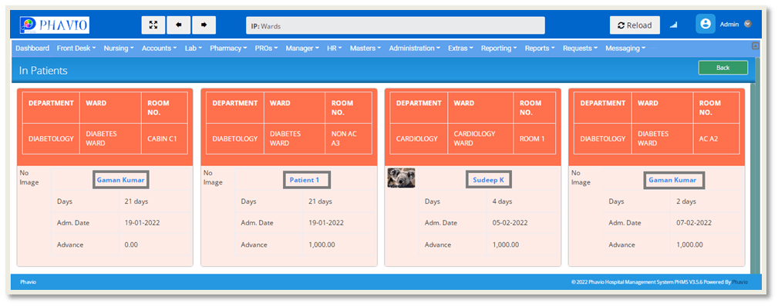Click the Admin user avatar icon
The image size is (778, 306).
coord(705,25)
